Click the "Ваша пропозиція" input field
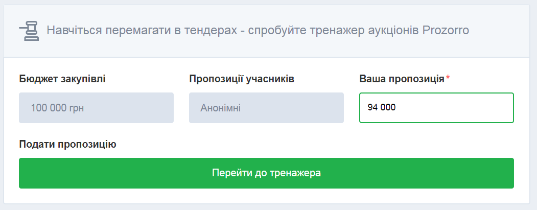Screen dimensions: 537x210 point(436,108)
